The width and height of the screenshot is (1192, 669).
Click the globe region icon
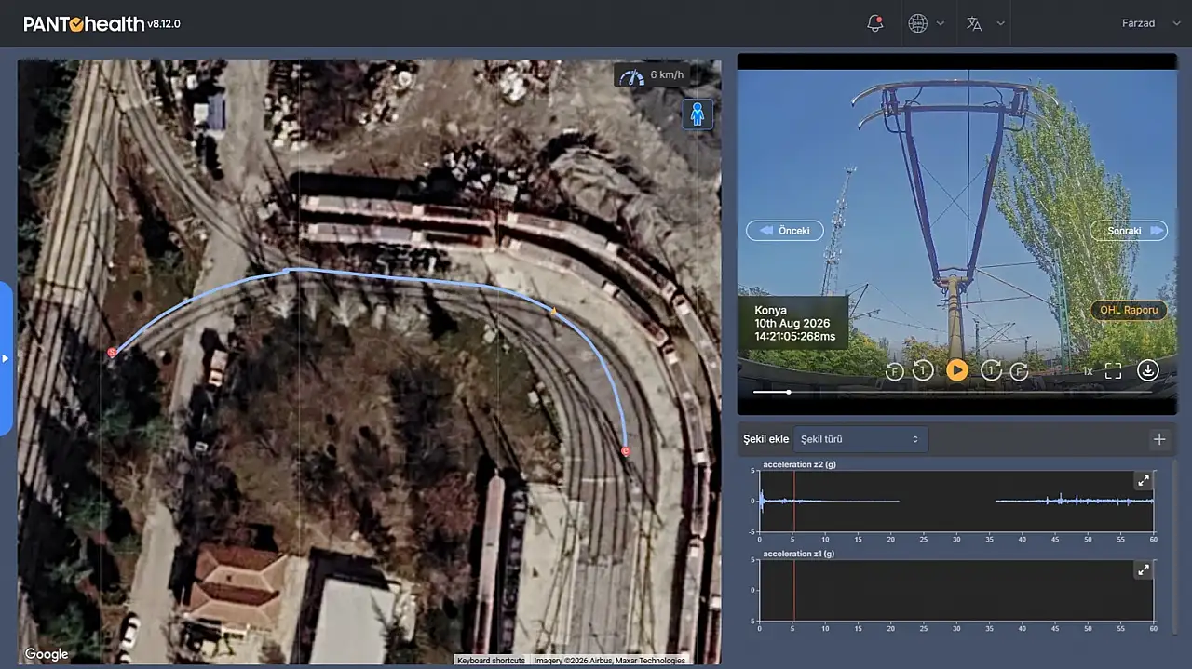pyautogui.click(x=918, y=23)
